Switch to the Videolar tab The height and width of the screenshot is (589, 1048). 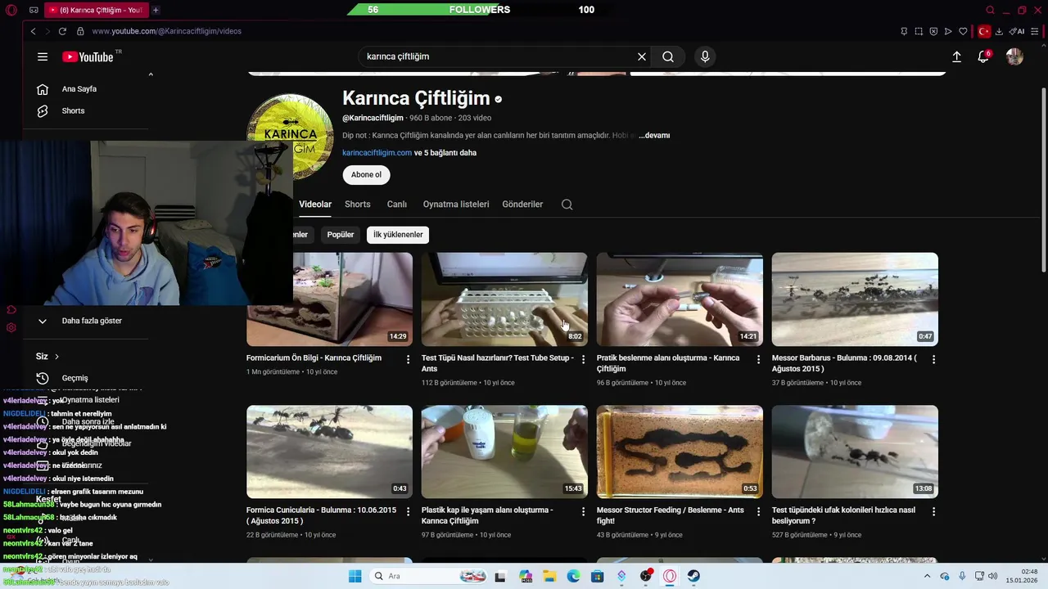click(315, 205)
